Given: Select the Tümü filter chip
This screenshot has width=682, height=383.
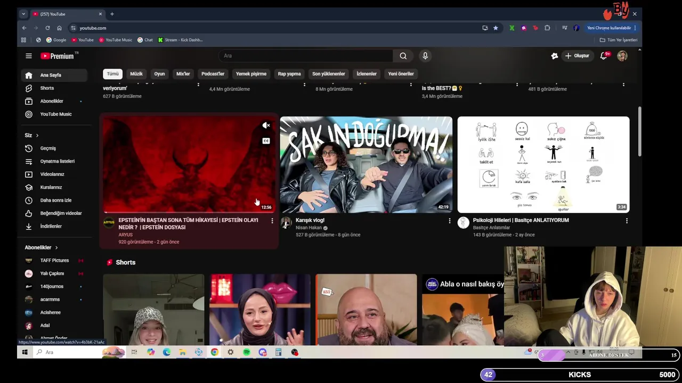Looking at the screenshot, I should 112,74.
